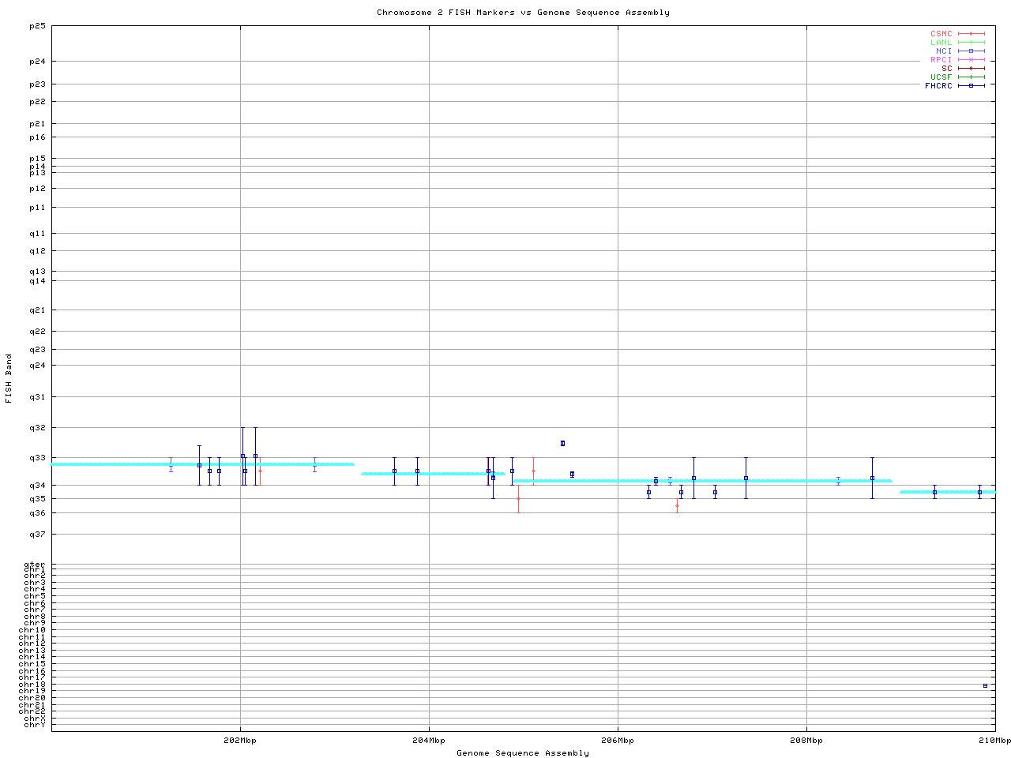Click the CSMC legend marker sample
Viewport: 1011px width, 758px height.
[971, 34]
